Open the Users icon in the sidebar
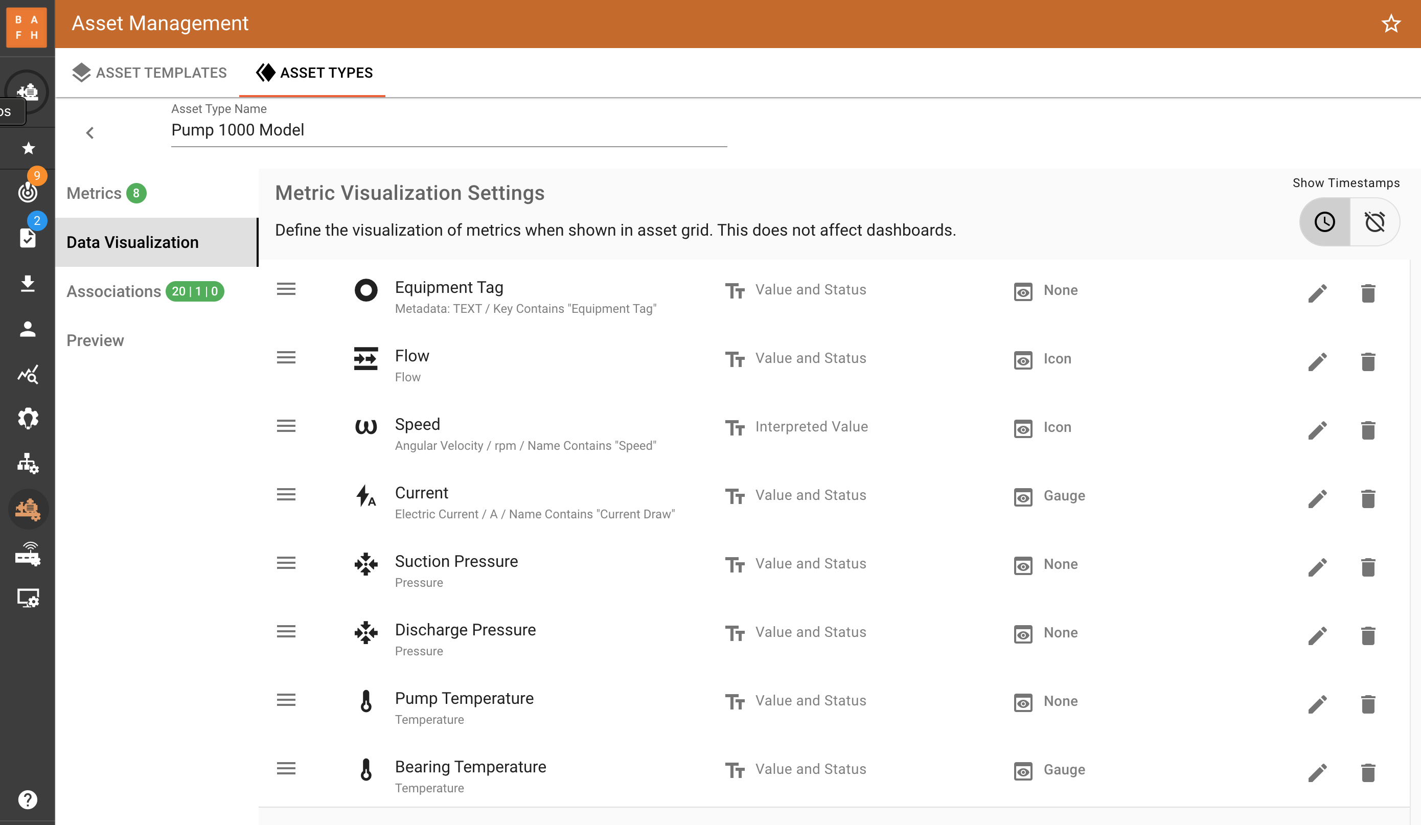Screen dimensions: 1421x825 (x=28, y=330)
